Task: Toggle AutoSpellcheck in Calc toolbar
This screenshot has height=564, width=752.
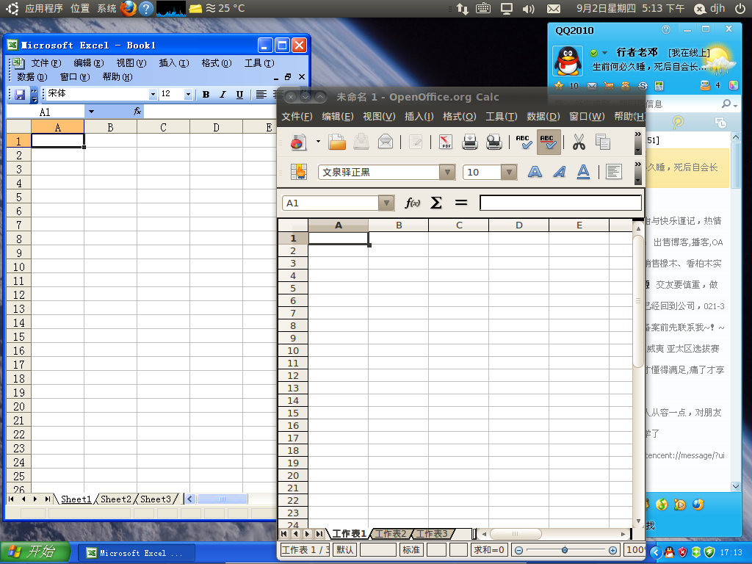Action: [x=548, y=142]
